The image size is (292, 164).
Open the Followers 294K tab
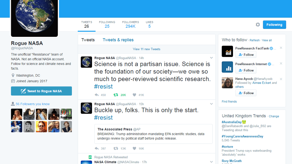(x=130, y=24)
